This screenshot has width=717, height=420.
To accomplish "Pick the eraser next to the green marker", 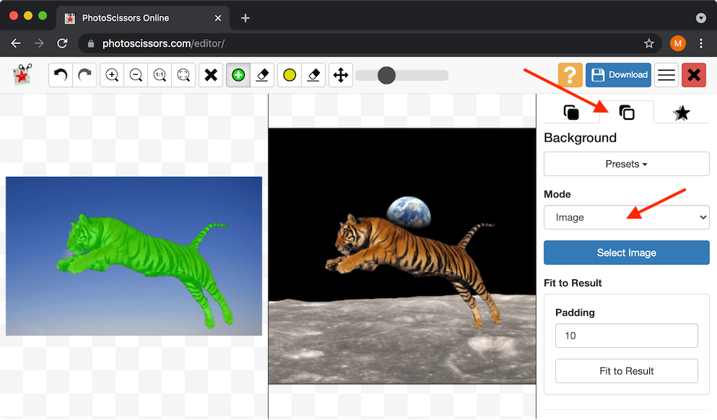I will click(x=262, y=74).
